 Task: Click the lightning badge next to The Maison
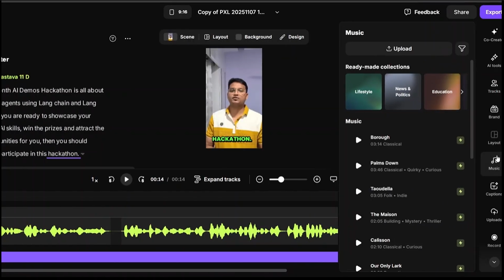pos(460,217)
